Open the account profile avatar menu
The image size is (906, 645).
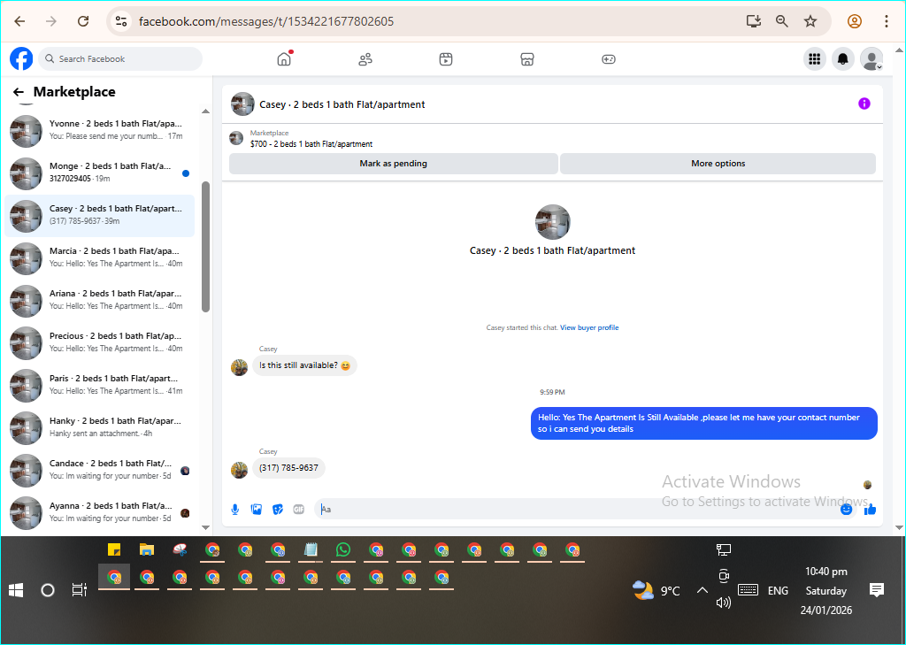[x=871, y=59]
